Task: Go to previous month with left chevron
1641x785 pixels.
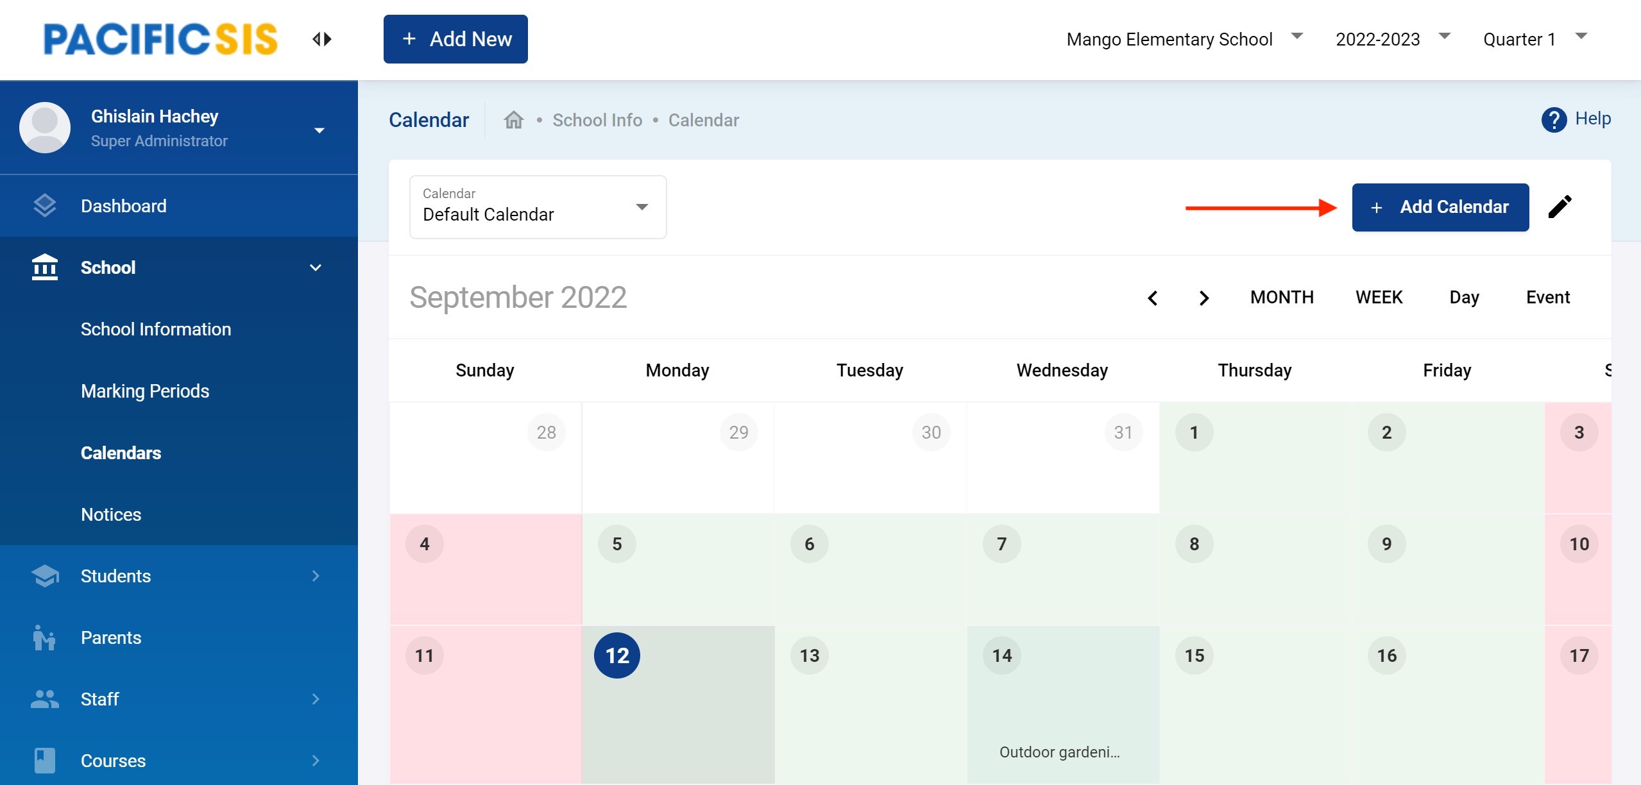Action: pos(1153,298)
